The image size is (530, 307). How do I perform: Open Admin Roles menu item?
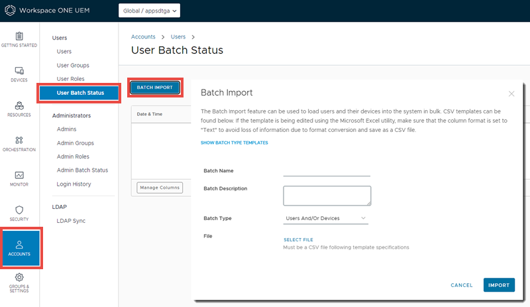73,156
